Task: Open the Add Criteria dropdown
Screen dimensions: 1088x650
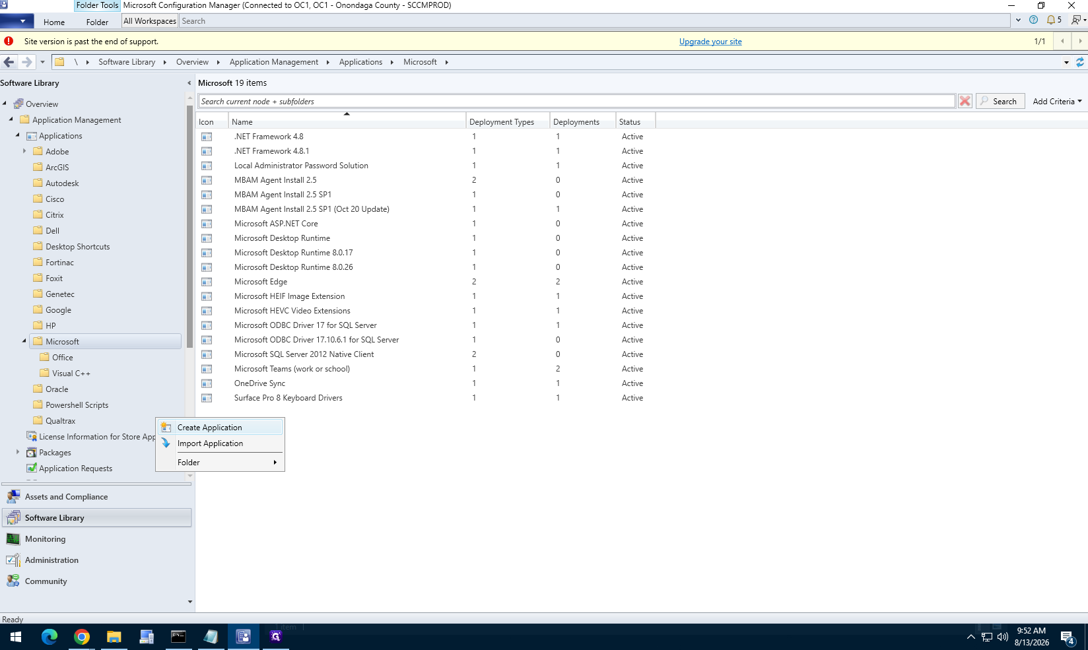Action: [x=1057, y=101]
